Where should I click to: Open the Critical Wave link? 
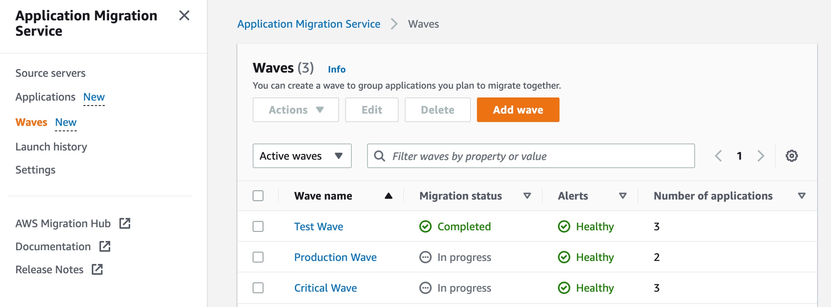coord(326,287)
